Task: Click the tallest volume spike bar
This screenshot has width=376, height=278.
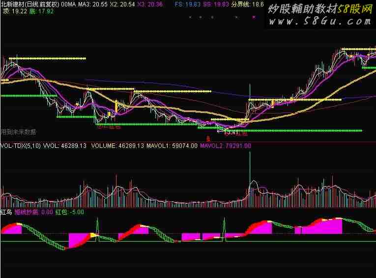Action: pos(250,179)
